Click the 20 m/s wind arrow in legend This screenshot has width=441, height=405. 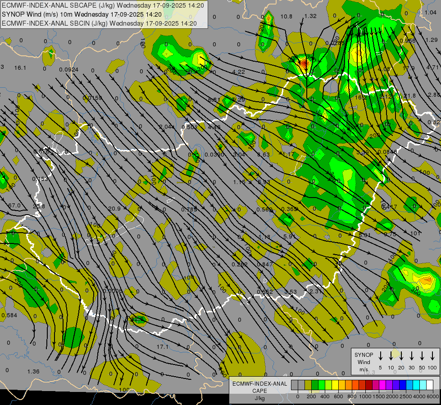click(401, 356)
